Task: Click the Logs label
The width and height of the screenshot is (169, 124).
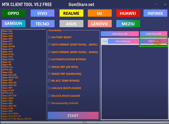Action: click(105, 41)
